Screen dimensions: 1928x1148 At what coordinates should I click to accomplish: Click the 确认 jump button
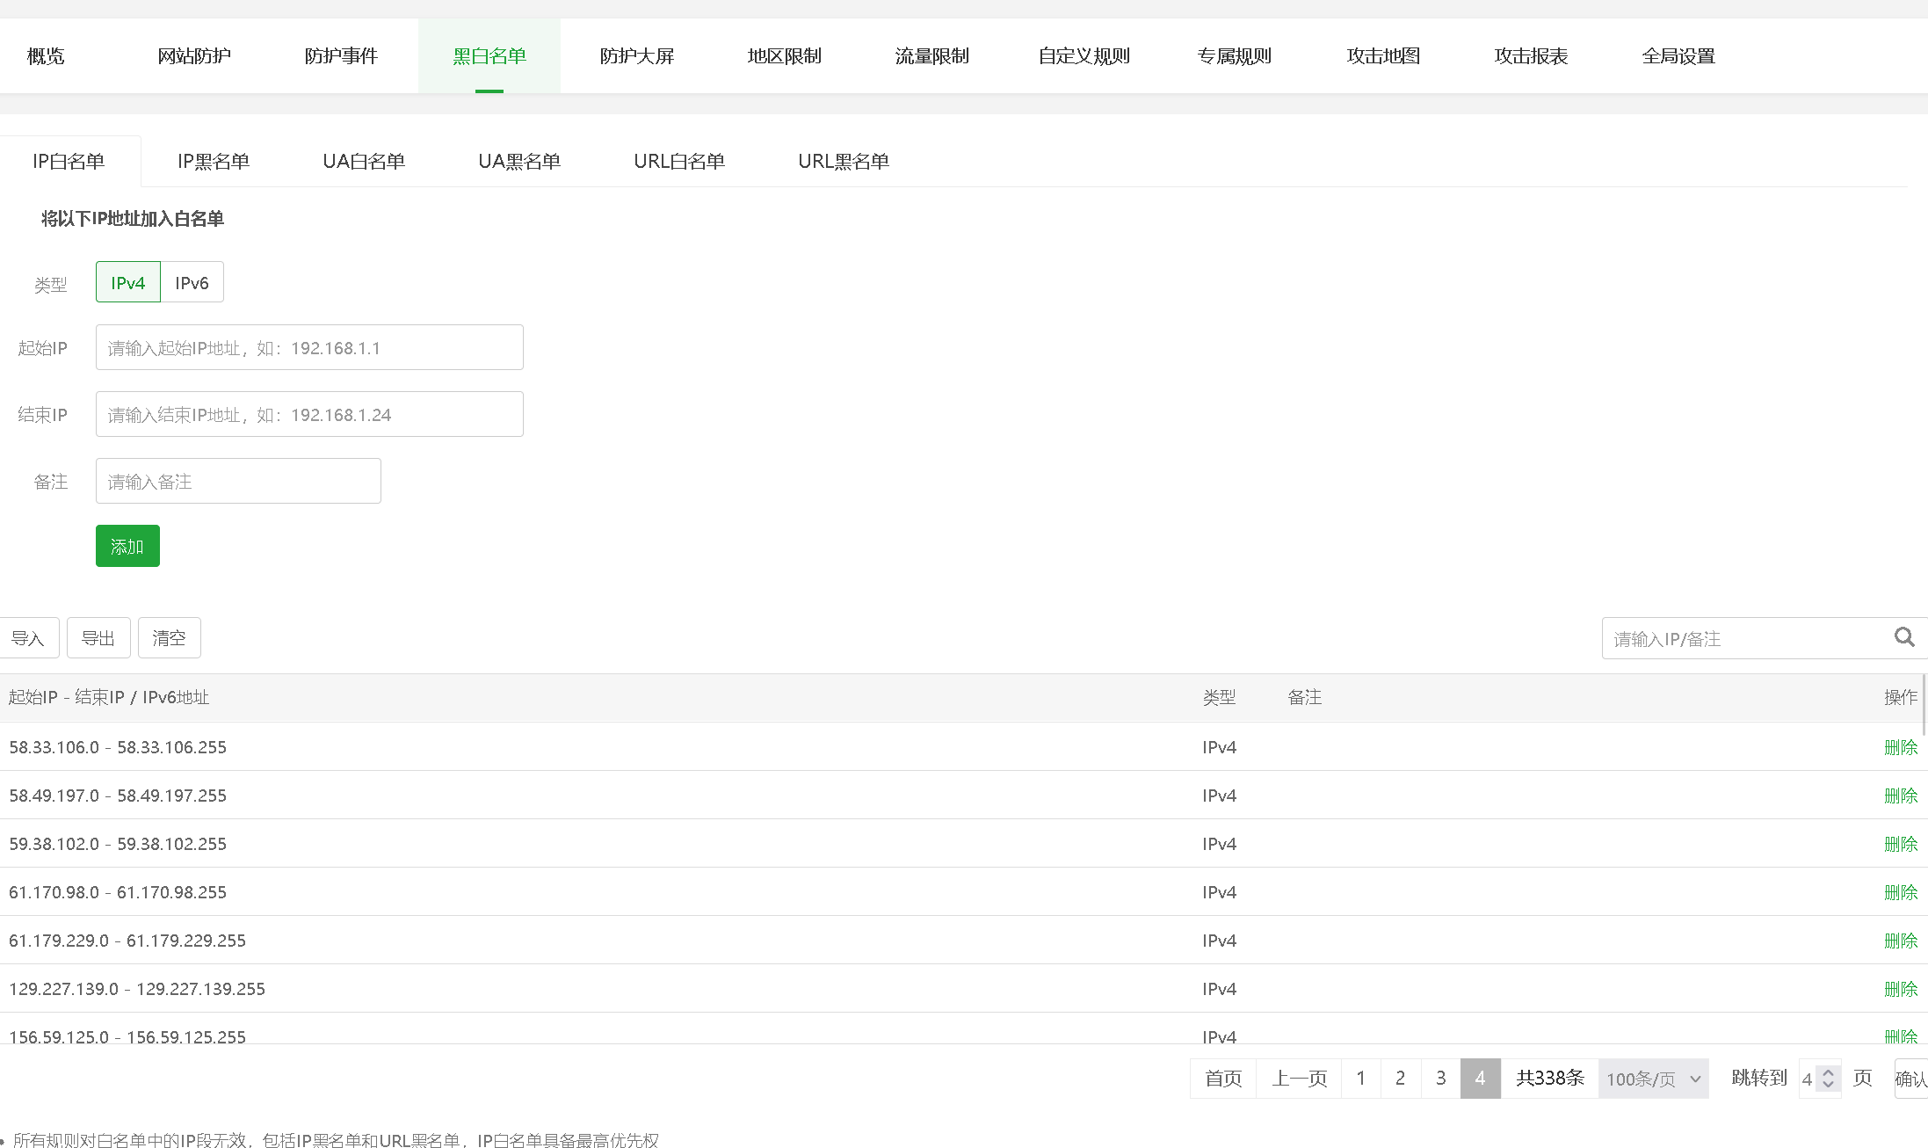[x=1911, y=1079]
